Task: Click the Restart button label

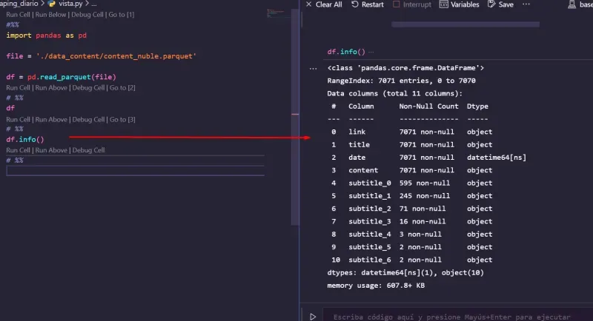Action: 373,4
